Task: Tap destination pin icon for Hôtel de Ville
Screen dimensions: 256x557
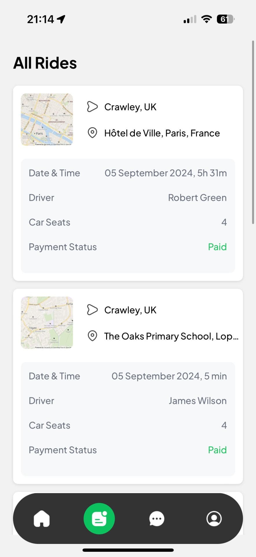Action: (92, 133)
